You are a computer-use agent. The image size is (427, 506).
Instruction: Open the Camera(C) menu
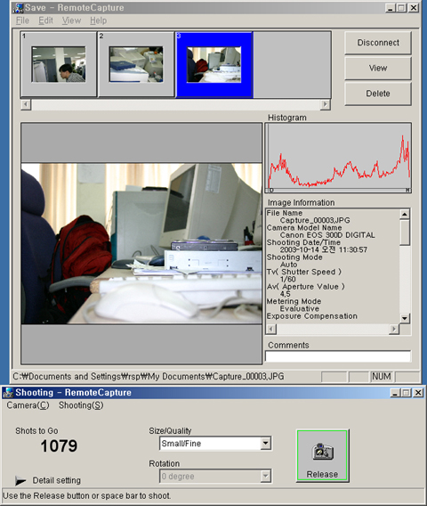(28, 405)
